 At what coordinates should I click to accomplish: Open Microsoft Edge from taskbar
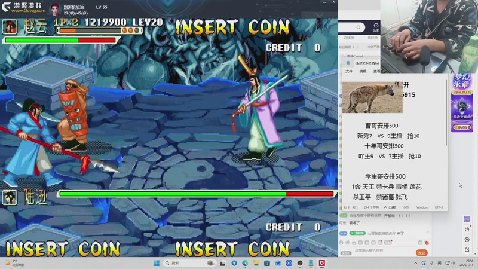point(245,263)
